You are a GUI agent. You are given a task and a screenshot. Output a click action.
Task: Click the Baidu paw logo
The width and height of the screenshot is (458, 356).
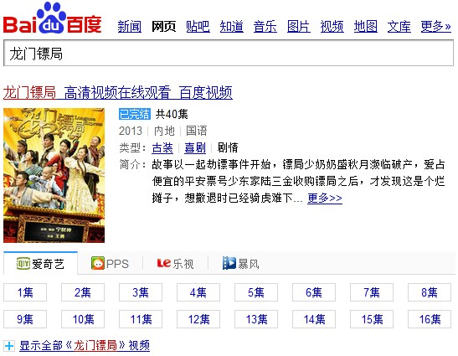coord(52,18)
